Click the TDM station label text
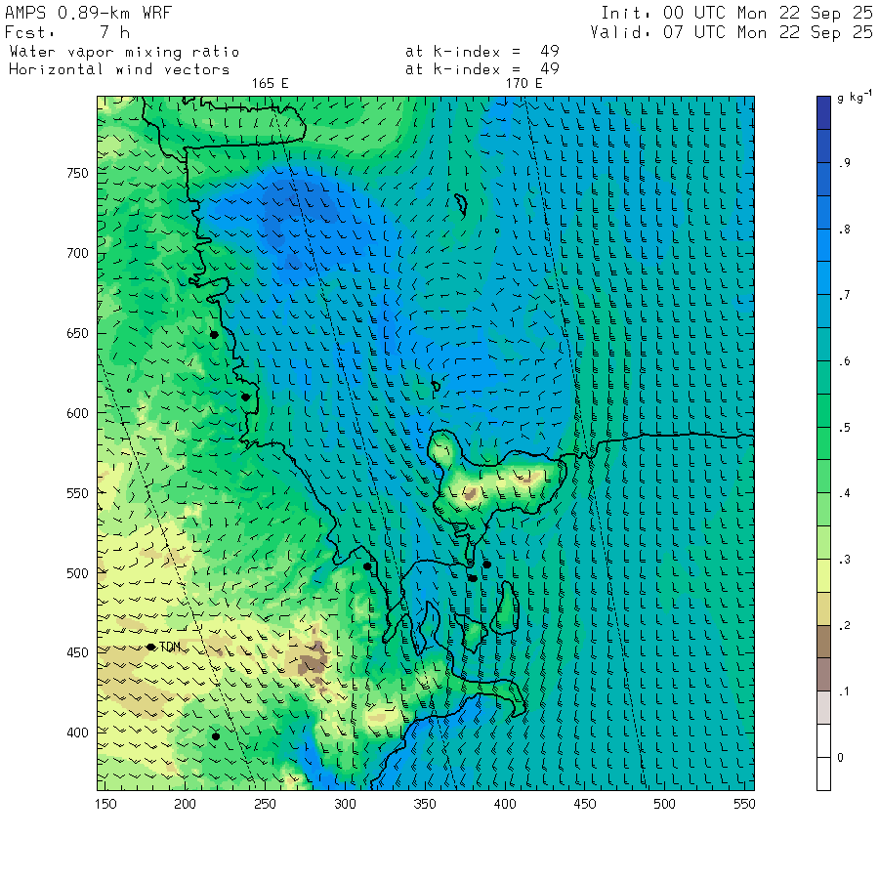The width and height of the screenshot is (879, 879). 170,648
